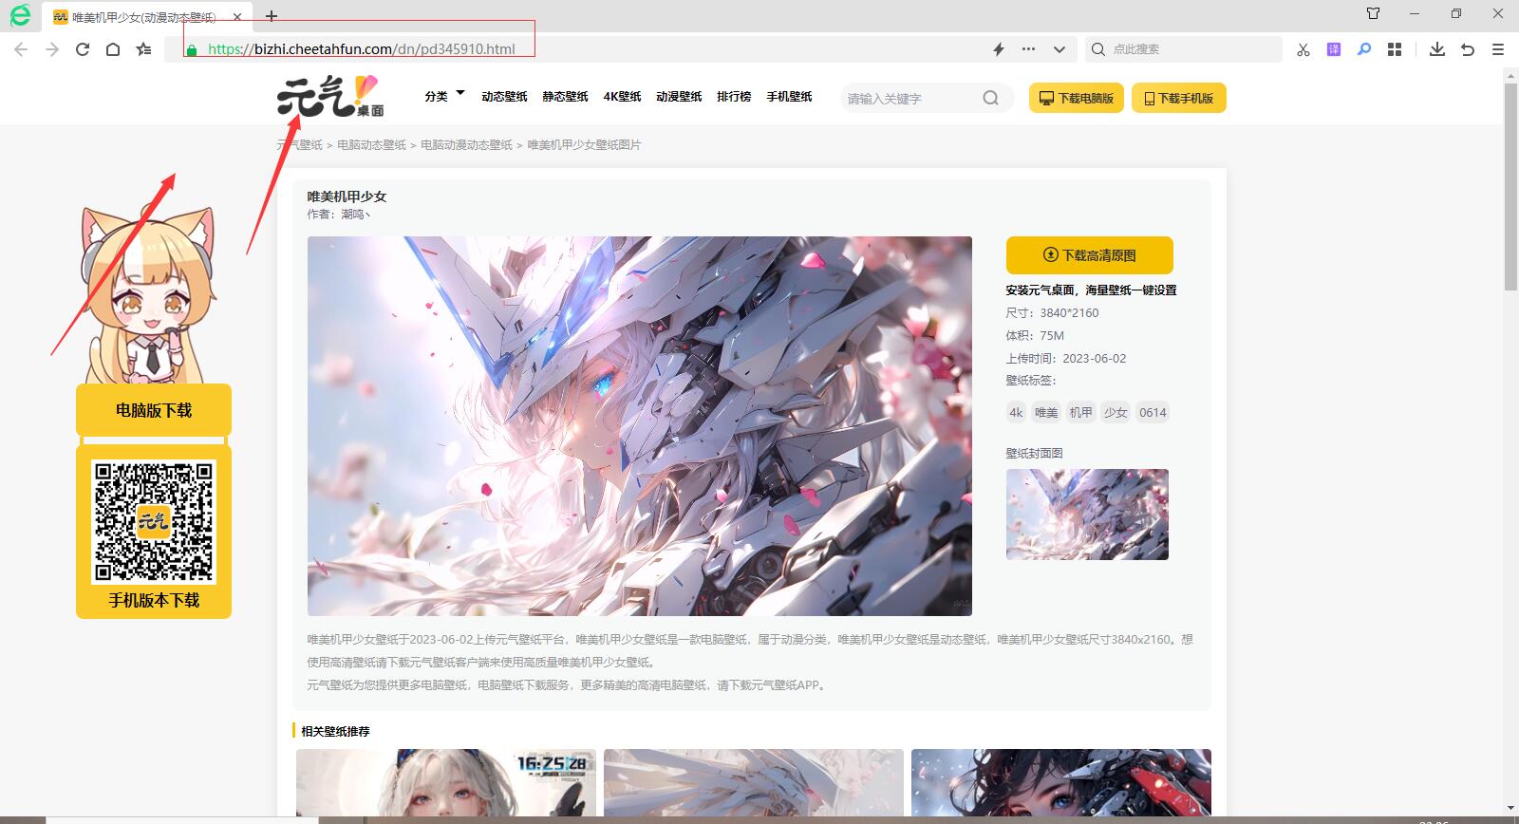The image size is (1519, 824).
Task: Expand the 分类 category dropdown
Action: [444, 96]
